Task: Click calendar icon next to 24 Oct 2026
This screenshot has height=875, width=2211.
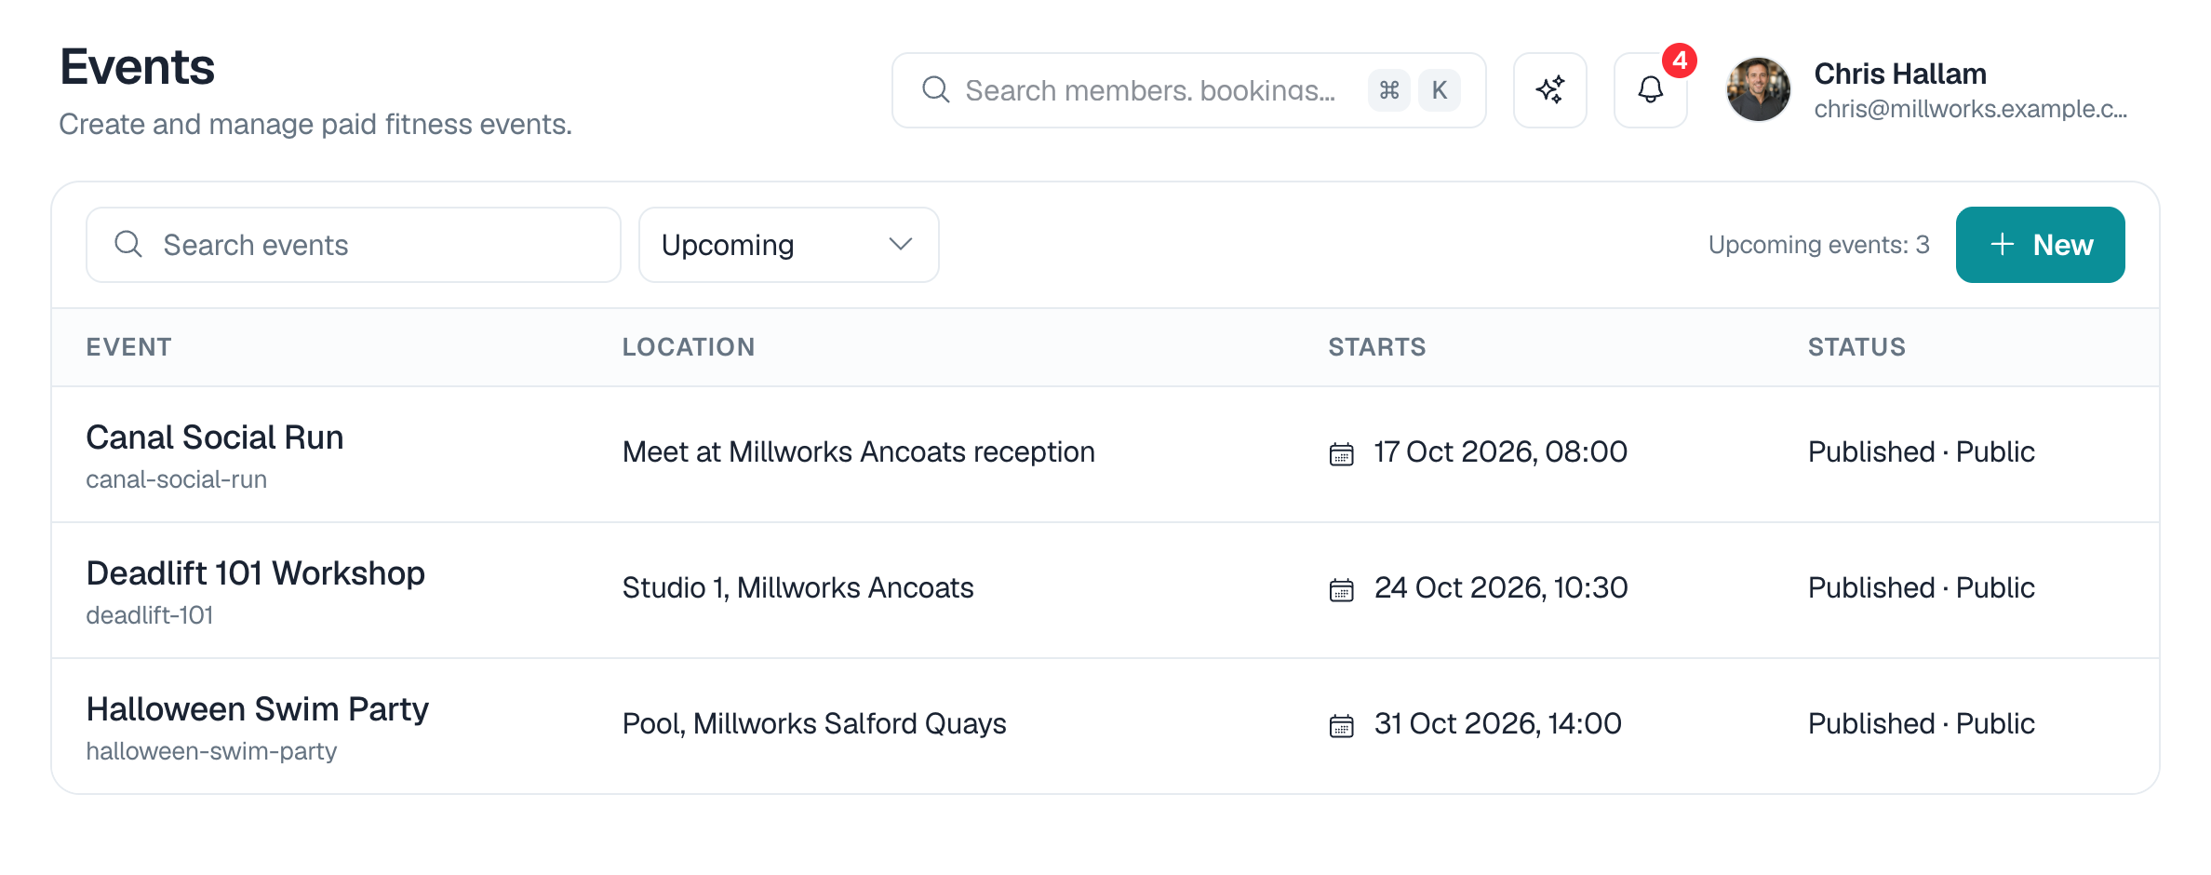Action: (x=1341, y=589)
